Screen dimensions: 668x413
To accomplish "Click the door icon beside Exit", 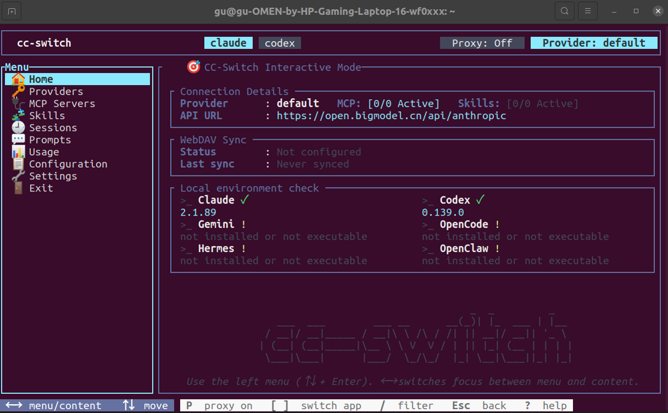I will [x=19, y=188].
